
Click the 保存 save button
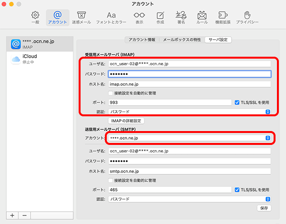click(x=264, y=208)
